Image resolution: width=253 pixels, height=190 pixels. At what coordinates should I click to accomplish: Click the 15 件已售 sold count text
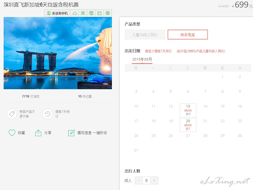point(85,96)
